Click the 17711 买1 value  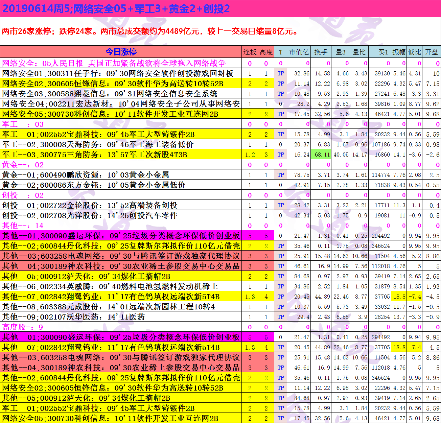(382, 205)
